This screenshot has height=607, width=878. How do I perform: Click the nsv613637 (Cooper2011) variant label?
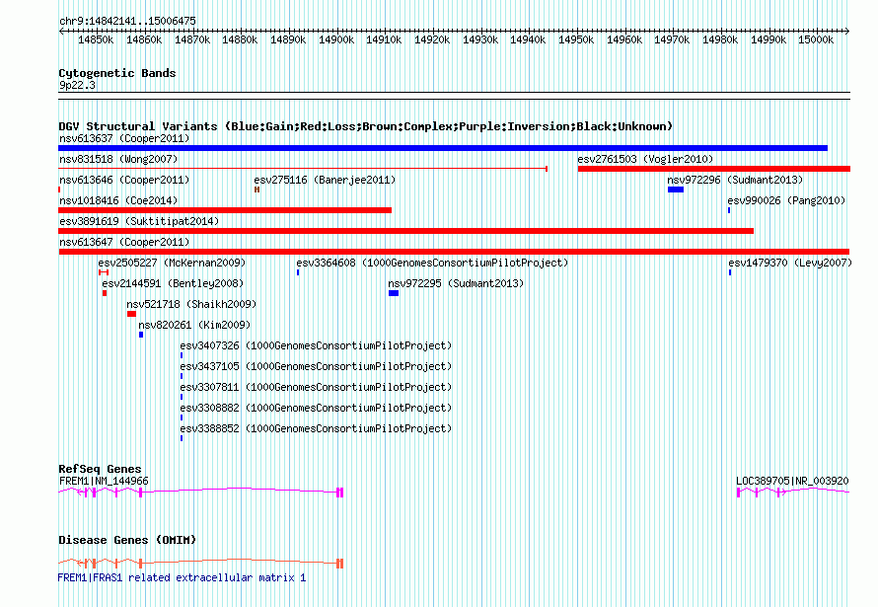click(x=124, y=138)
